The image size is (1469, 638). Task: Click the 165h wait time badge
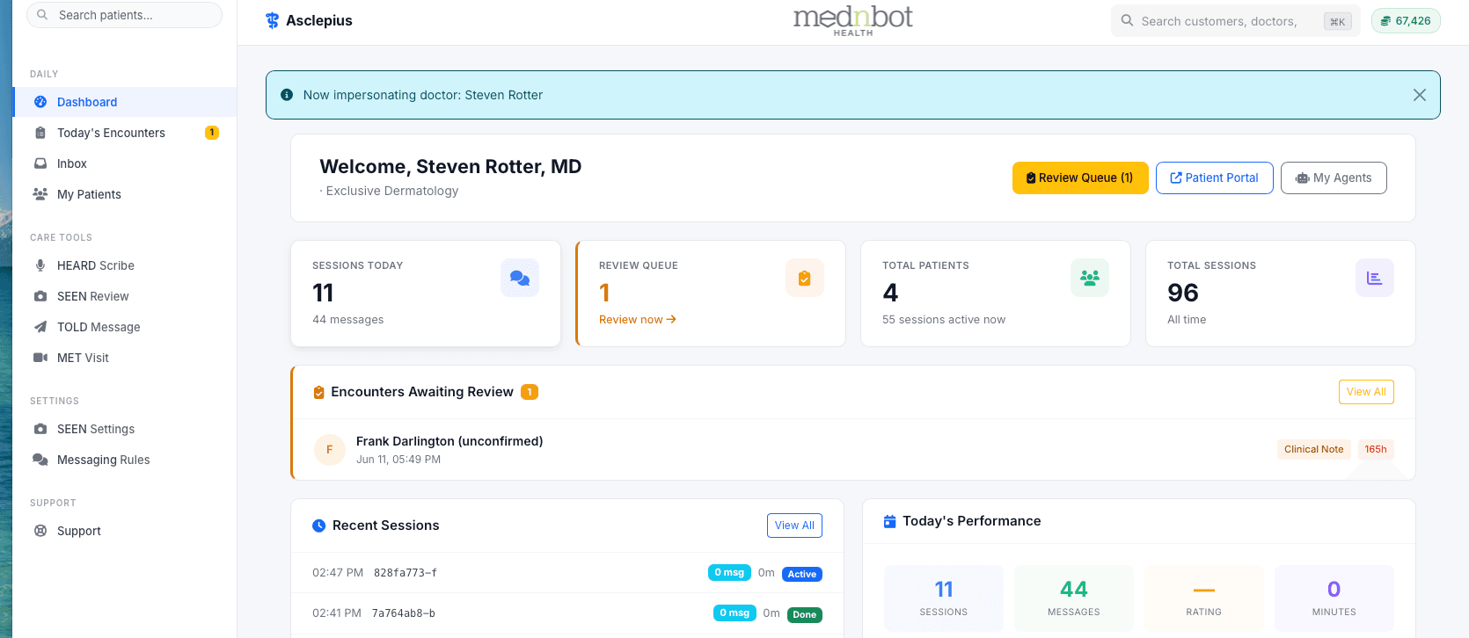[1376, 449]
